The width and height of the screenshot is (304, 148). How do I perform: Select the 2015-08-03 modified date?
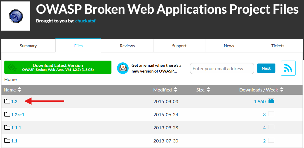(166, 101)
